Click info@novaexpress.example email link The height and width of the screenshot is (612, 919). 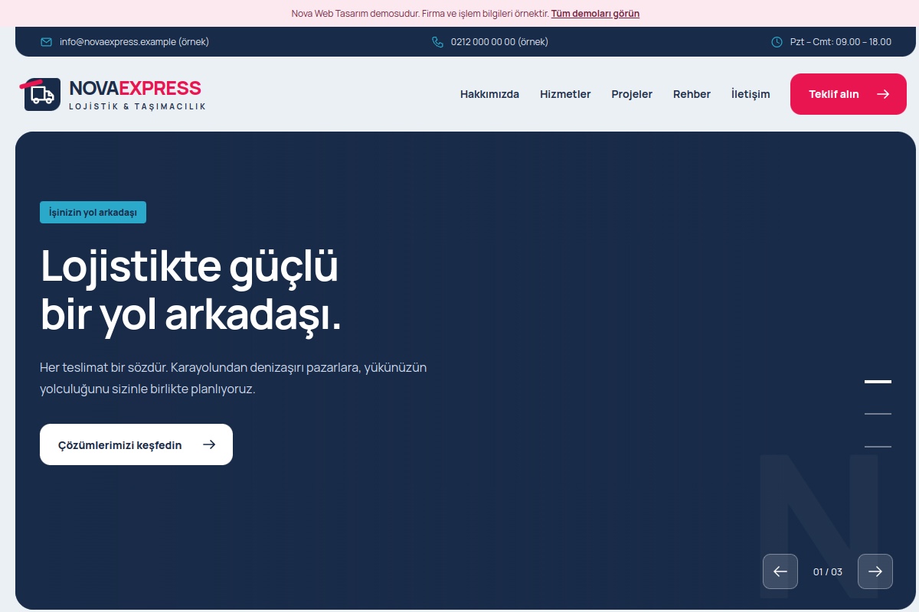click(134, 42)
